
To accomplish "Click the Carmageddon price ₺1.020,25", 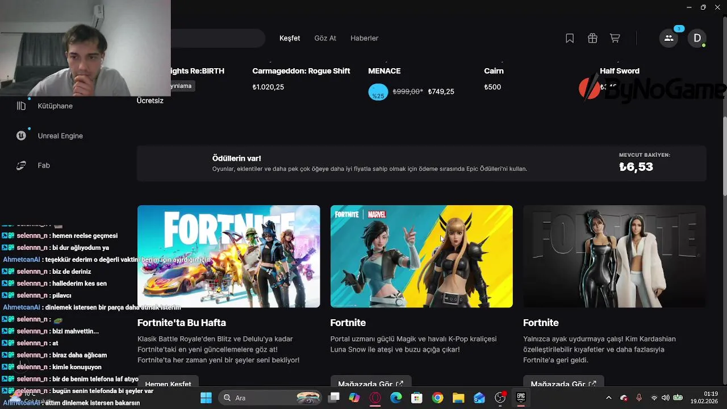I will 268,87.
